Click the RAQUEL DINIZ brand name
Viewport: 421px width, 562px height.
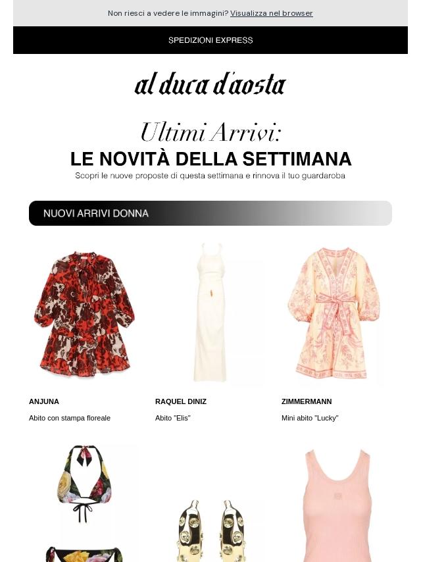click(x=181, y=401)
